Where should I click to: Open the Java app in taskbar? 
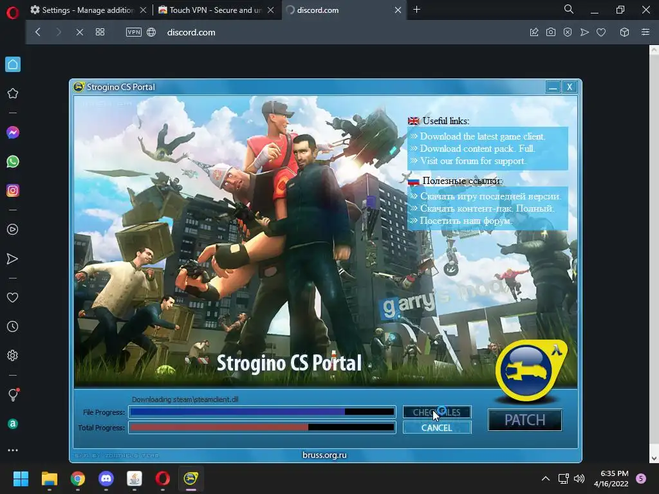click(135, 479)
